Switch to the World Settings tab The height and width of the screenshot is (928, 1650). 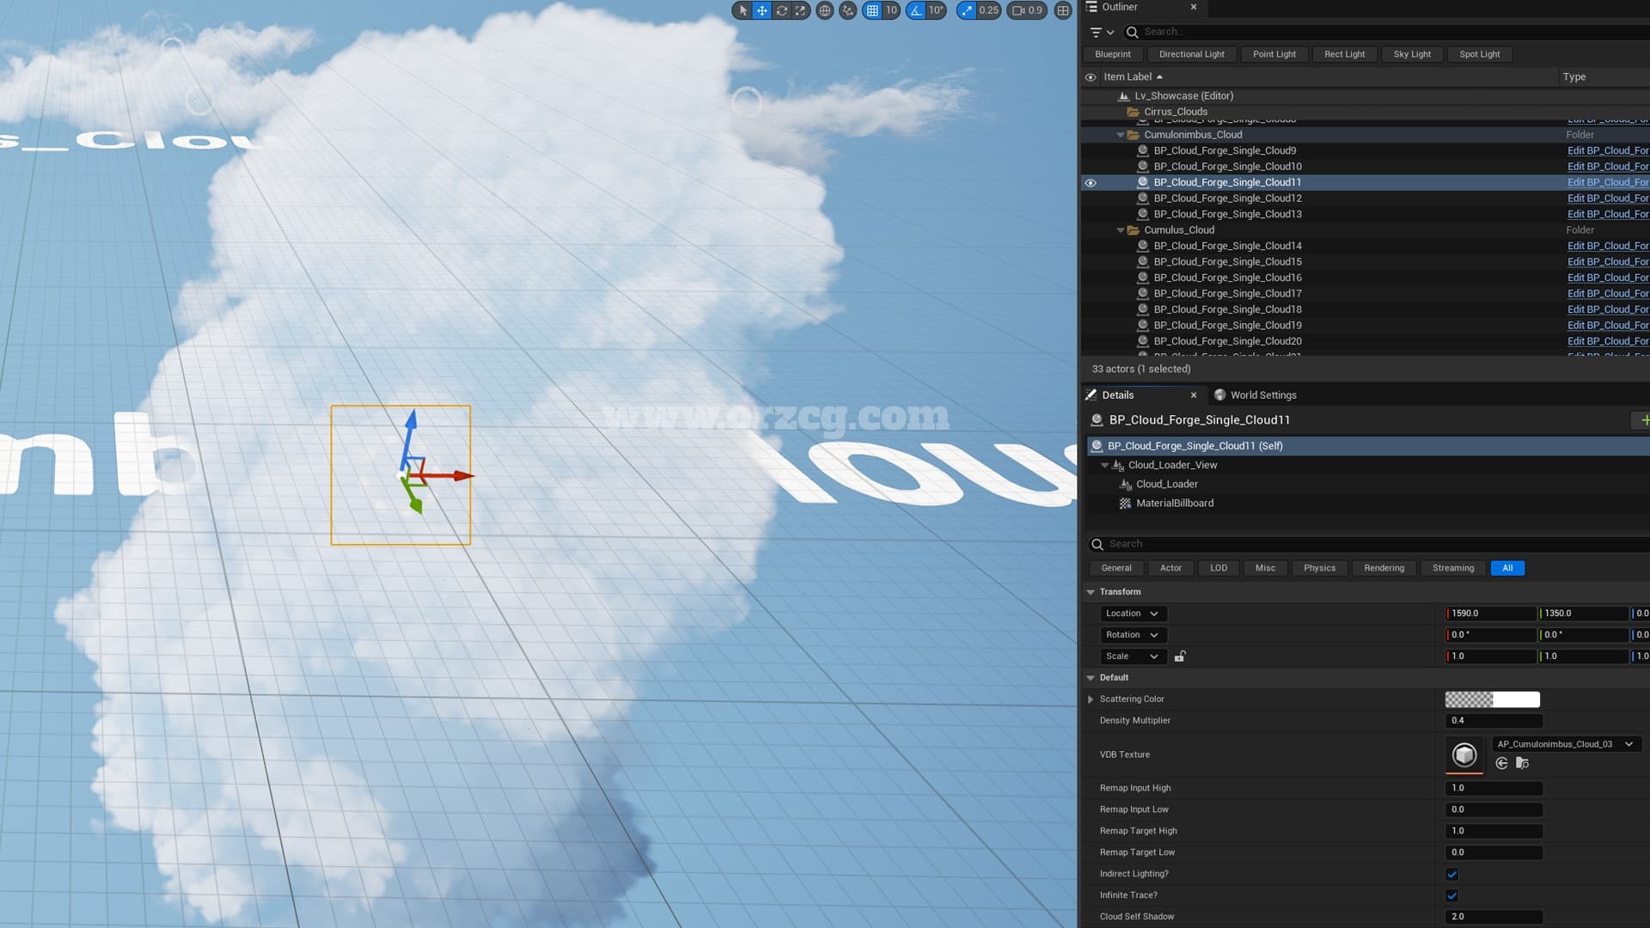[1256, 395]
